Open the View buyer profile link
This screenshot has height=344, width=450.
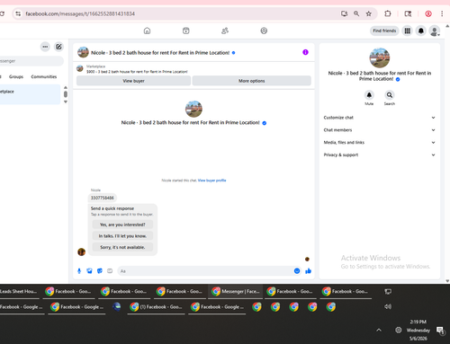pyautogui.click(x=211, y=181)
